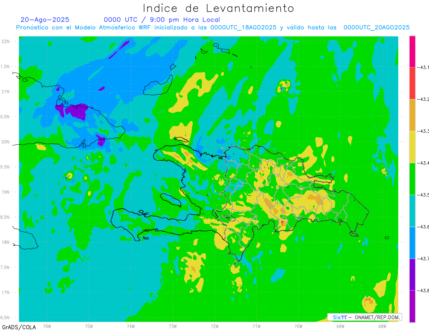Click the legend value -43.3
Image resolution: width=429 pixels, height=331 pixels.
click(x=423, y=131)
